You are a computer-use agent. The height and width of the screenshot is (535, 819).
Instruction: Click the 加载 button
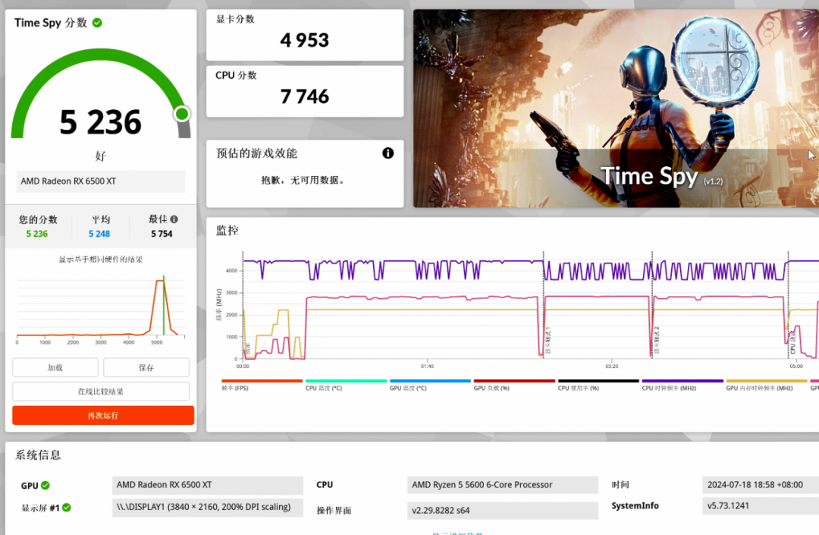(x=55, y=367)
